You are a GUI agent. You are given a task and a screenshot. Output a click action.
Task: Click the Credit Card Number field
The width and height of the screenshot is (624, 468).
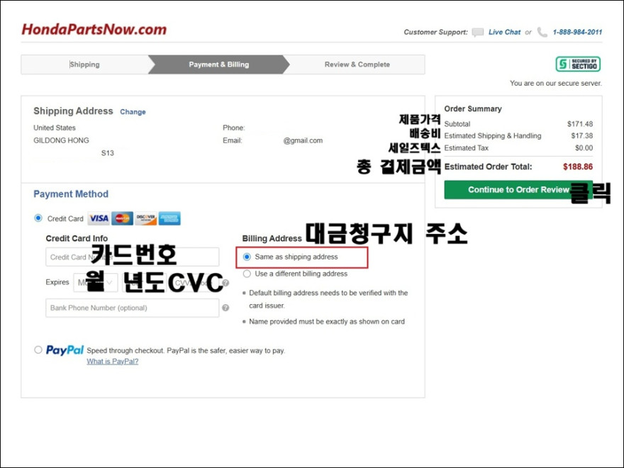coord(132,257)
